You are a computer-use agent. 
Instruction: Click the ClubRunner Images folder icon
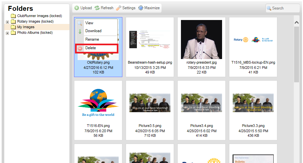[13, 16]
